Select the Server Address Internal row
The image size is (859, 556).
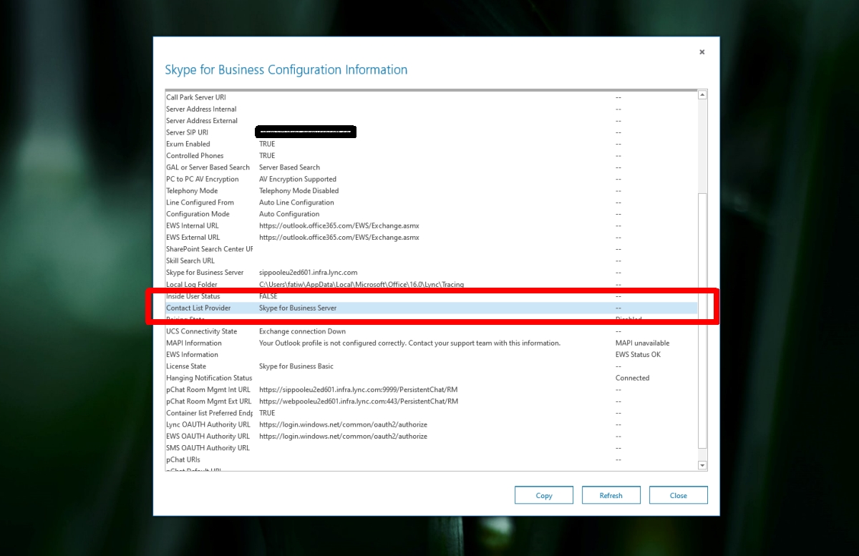432,109
